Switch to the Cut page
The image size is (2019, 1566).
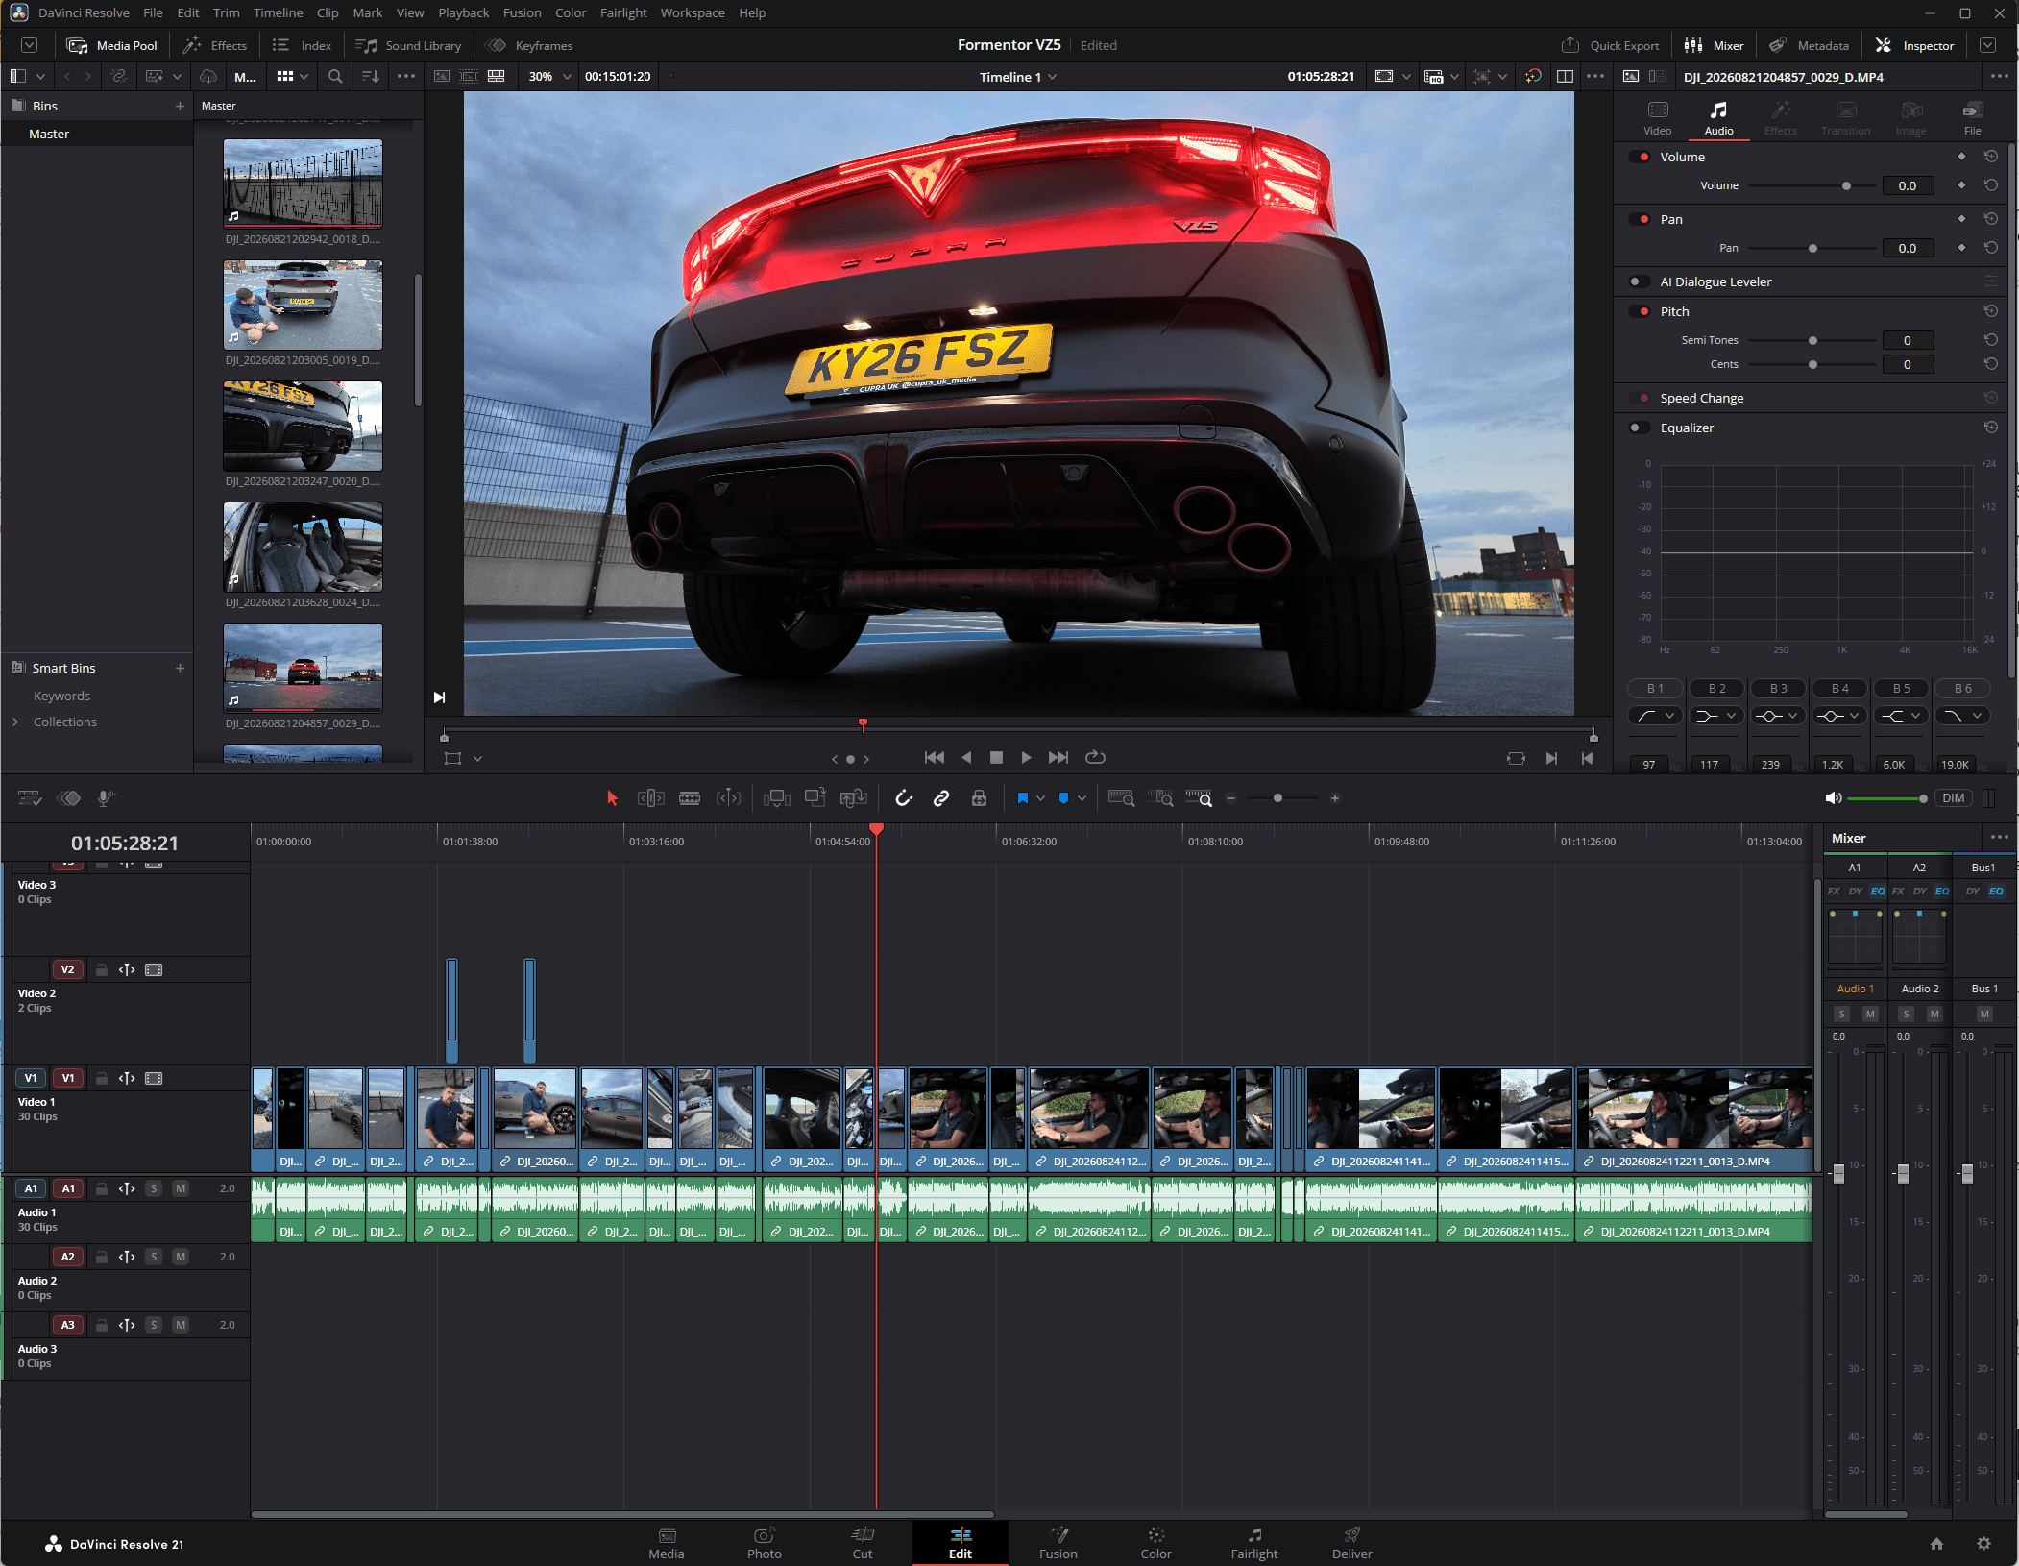tap(863, 1543)
